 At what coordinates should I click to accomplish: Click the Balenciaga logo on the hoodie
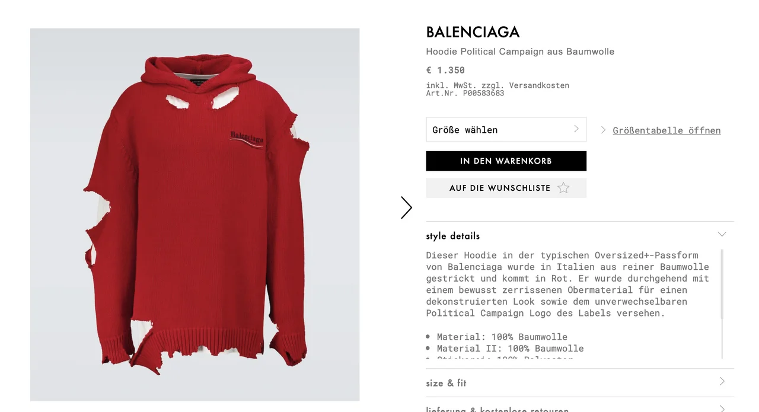click(x=247, y=139)
